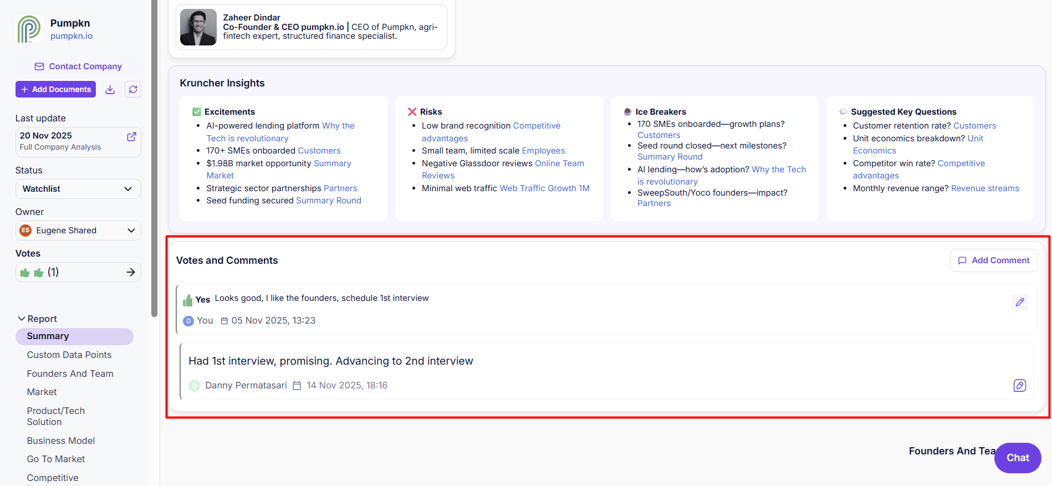Click the Add Comment button
The width and height of the screenshot is (1052, 486).
(993, 260)
